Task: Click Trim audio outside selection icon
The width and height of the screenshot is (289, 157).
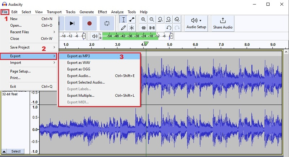Action: 143,28
